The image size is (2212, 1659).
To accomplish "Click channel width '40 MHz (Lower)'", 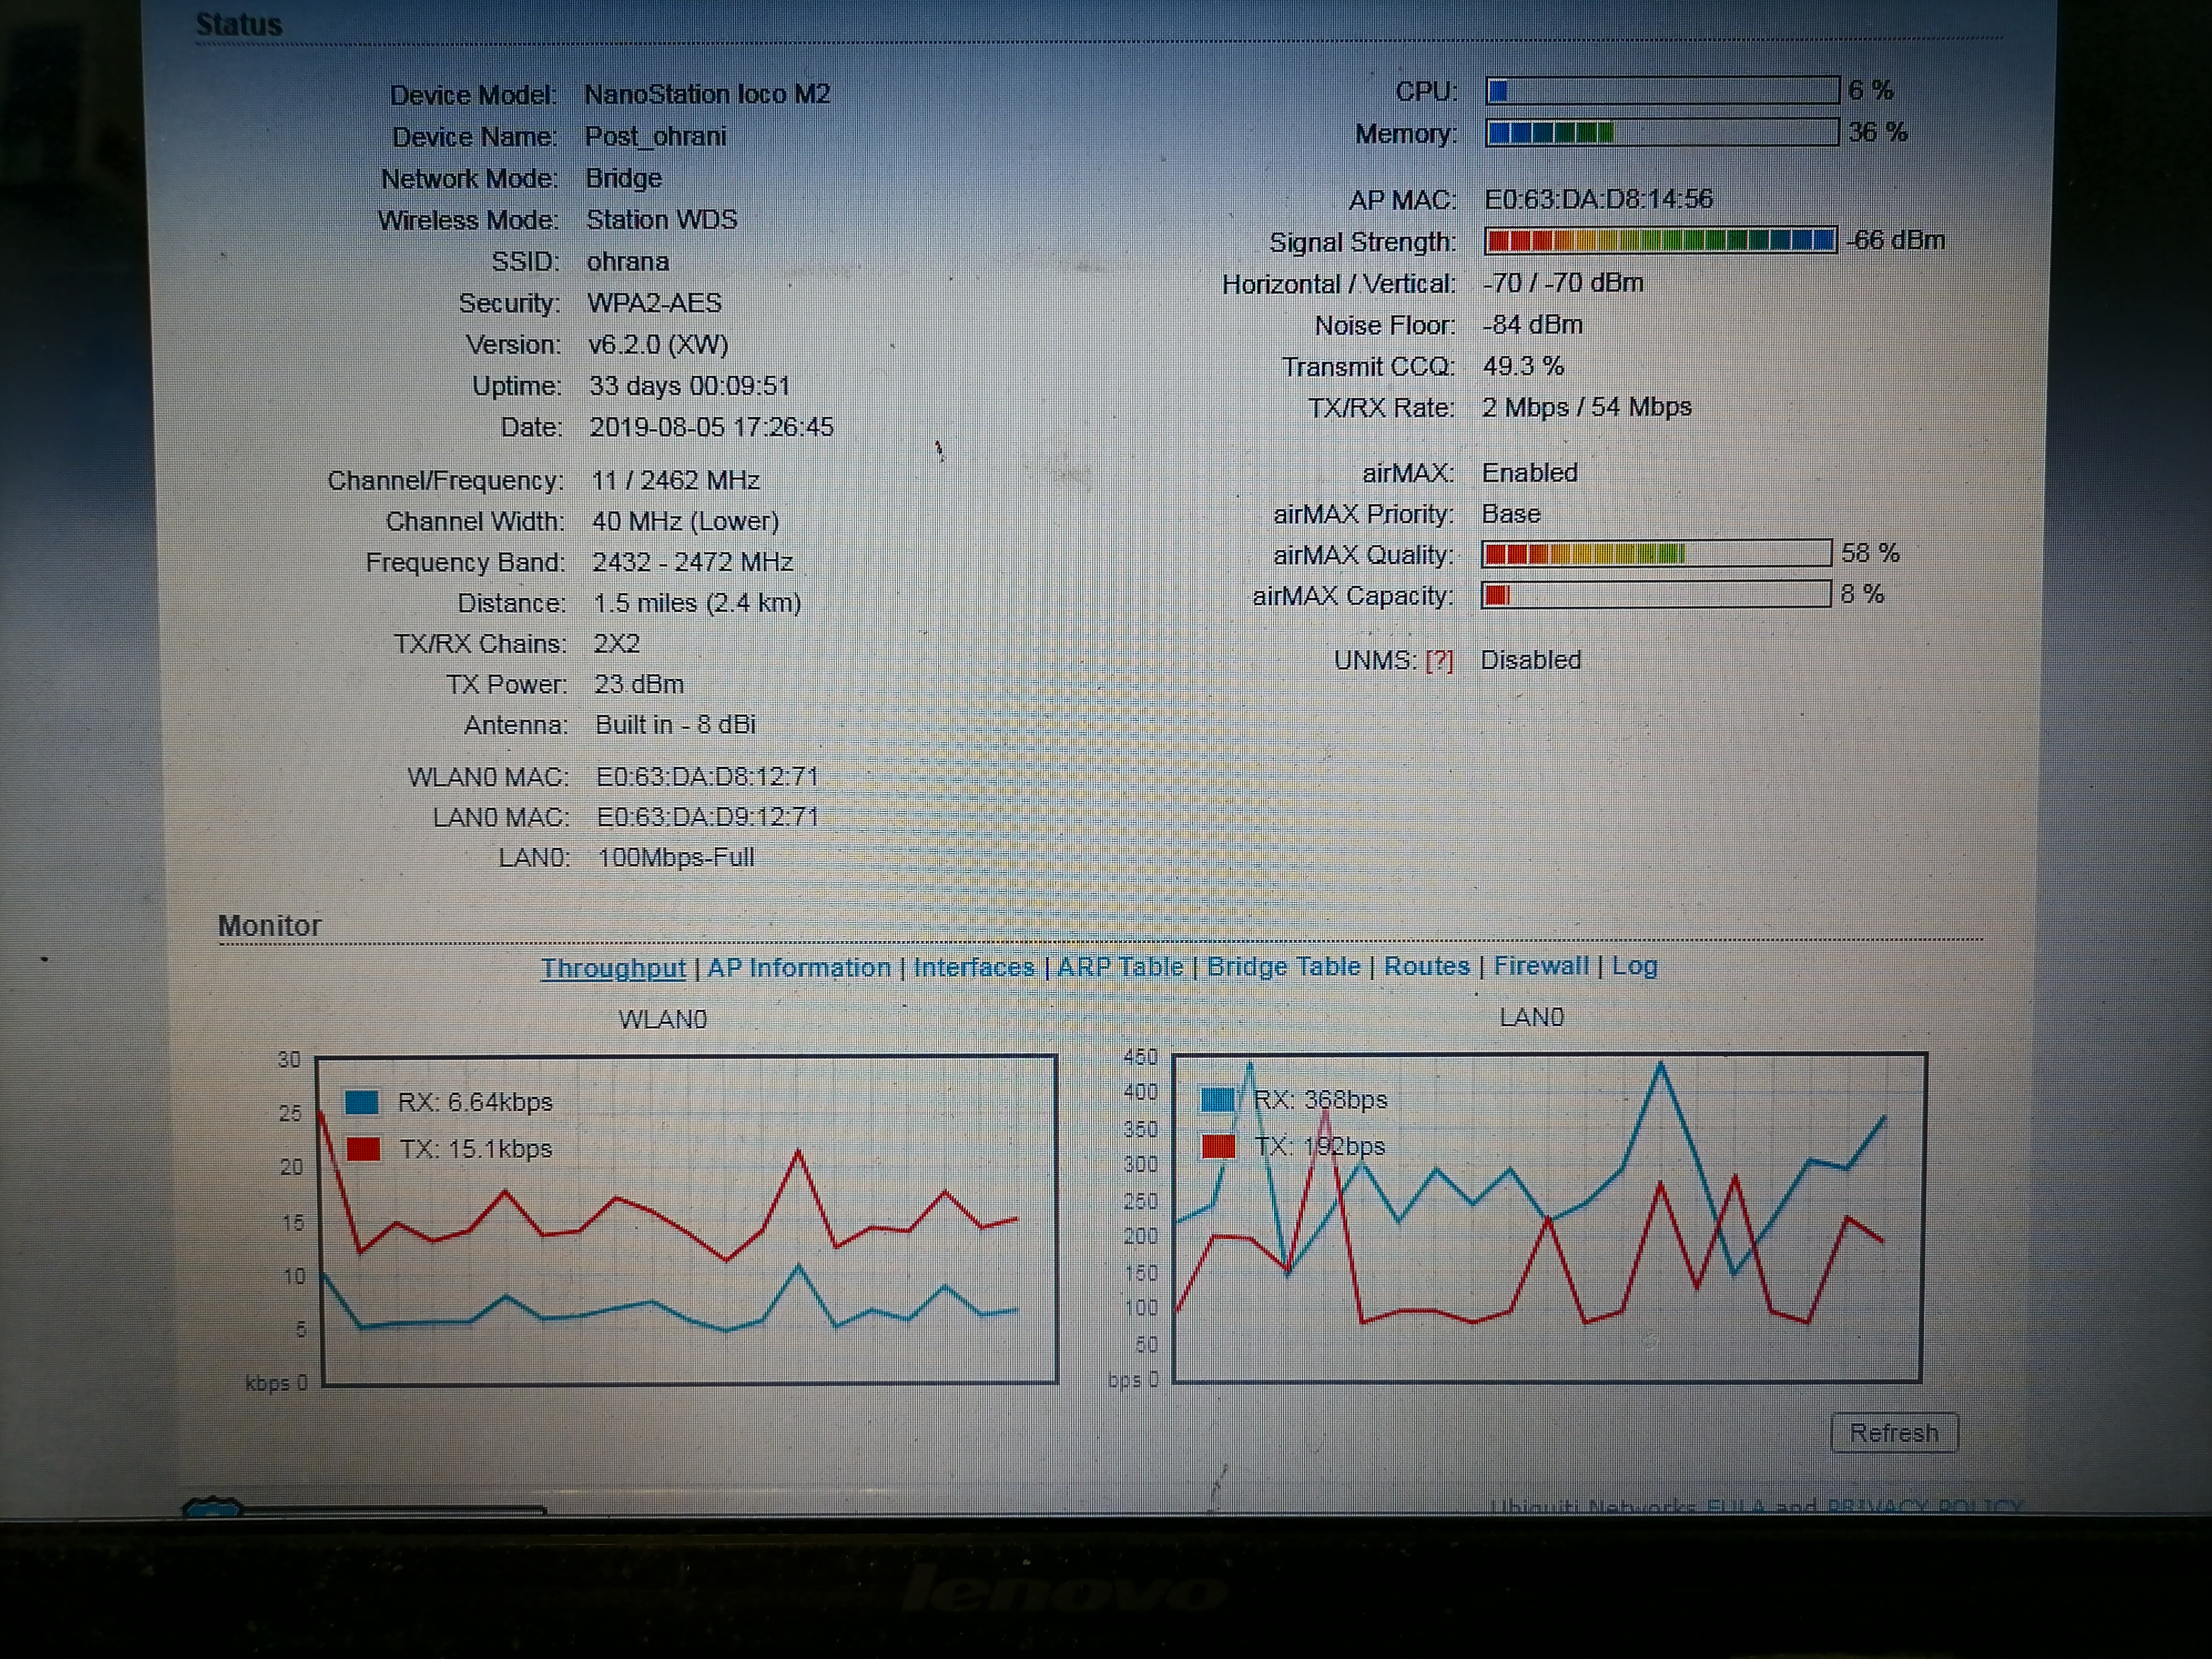I will coord(685,521).
